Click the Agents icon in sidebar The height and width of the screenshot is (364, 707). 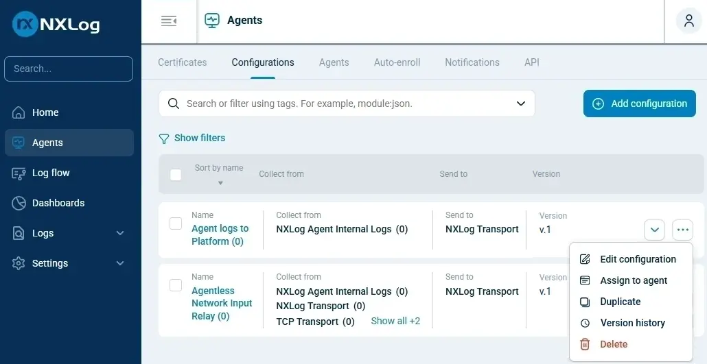click(19, 143)
